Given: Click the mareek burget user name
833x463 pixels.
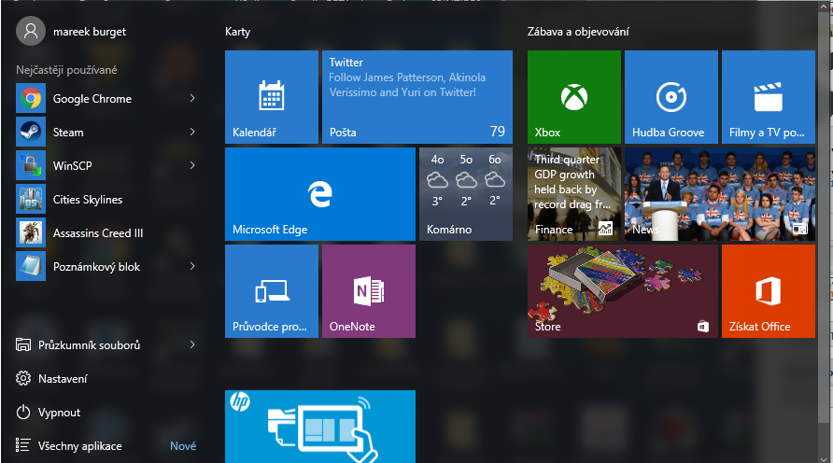Looking at the screenshot, I should (90, 32).
